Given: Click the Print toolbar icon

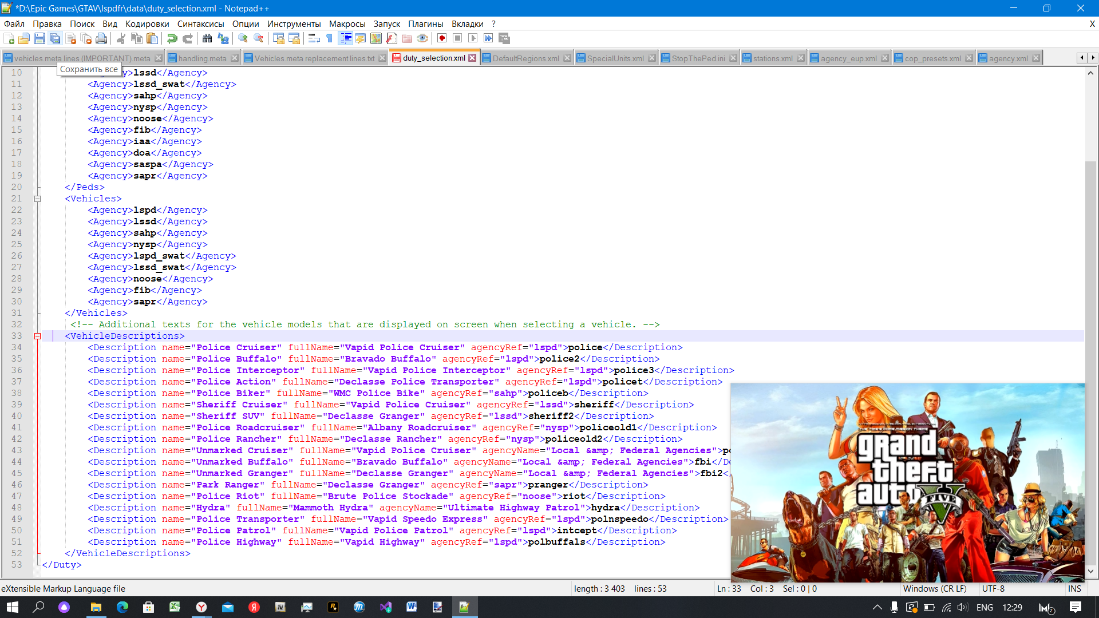Looking at the screenshot, I should pyautogui.click(x=101, y=38).
